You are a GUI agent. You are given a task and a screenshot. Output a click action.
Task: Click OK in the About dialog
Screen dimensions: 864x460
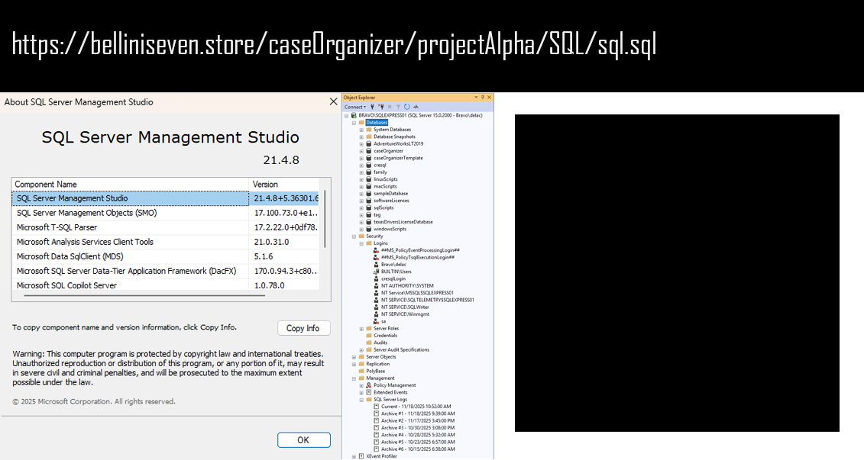303,440
